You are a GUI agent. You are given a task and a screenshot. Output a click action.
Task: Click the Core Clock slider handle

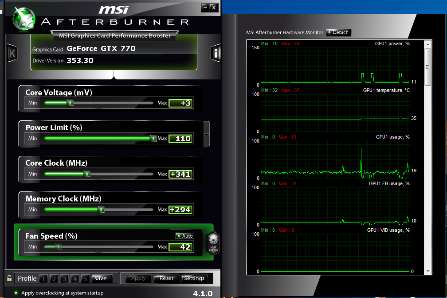(x=87, y=174)
